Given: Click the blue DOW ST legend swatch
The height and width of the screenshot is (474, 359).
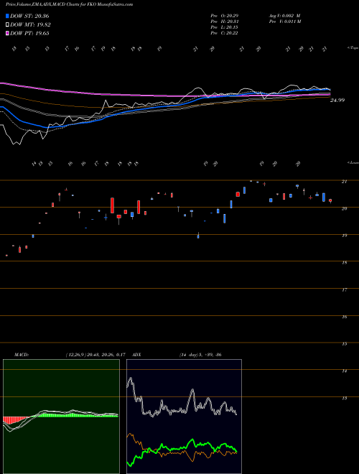Looking at the screenshot, I should (x=7, y=17).
